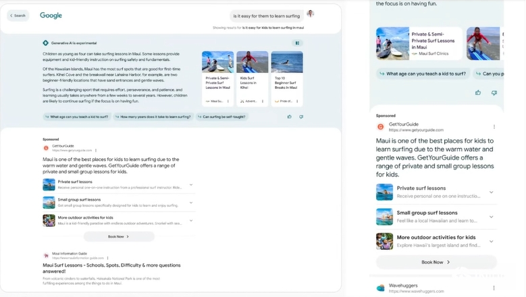Toggle the AI result layout view icon
The height and width of the screenshot is (297, 526).
(x=297, y=43)
